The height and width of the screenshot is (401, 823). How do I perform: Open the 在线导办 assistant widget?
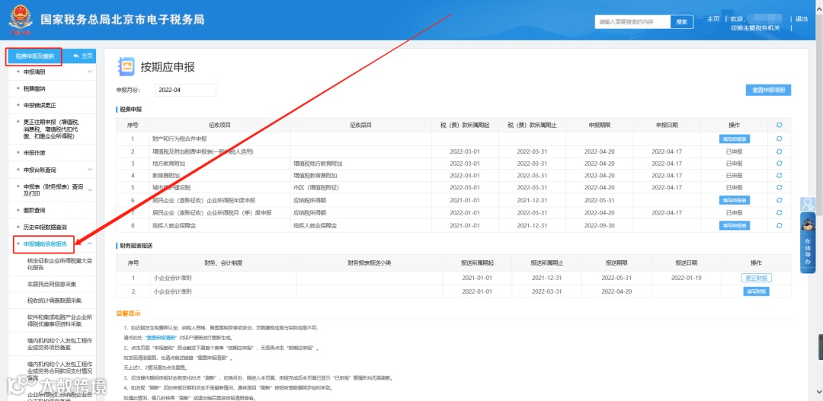click(x=808, y=243)
